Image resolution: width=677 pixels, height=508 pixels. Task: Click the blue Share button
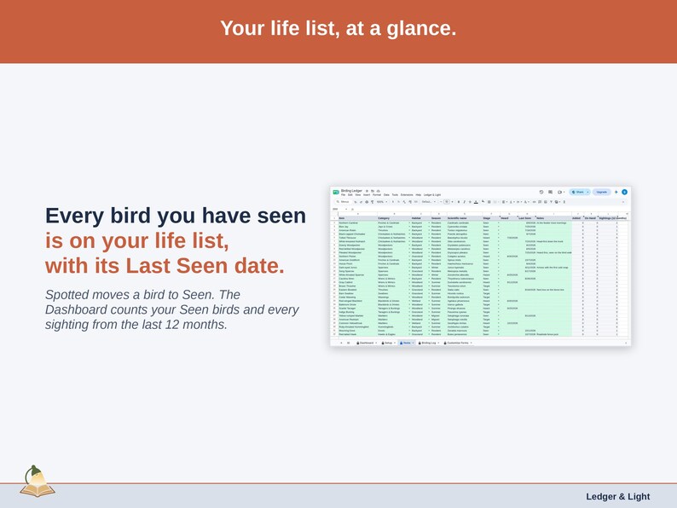pyautogui.click(x=577, y=192)
